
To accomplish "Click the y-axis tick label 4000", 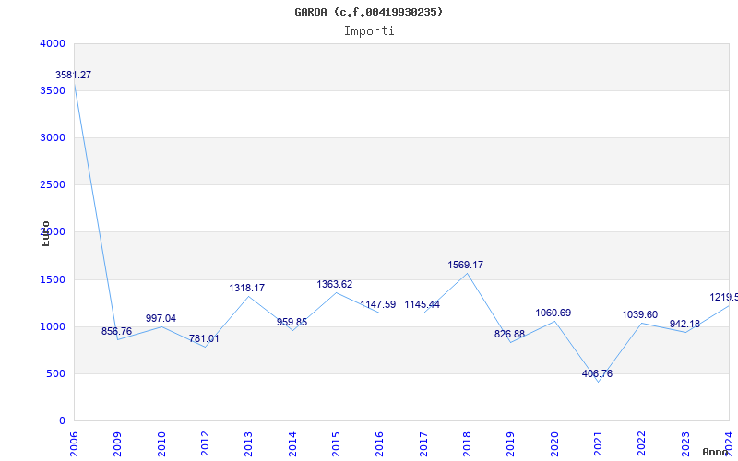I will [x=53, y=43].
